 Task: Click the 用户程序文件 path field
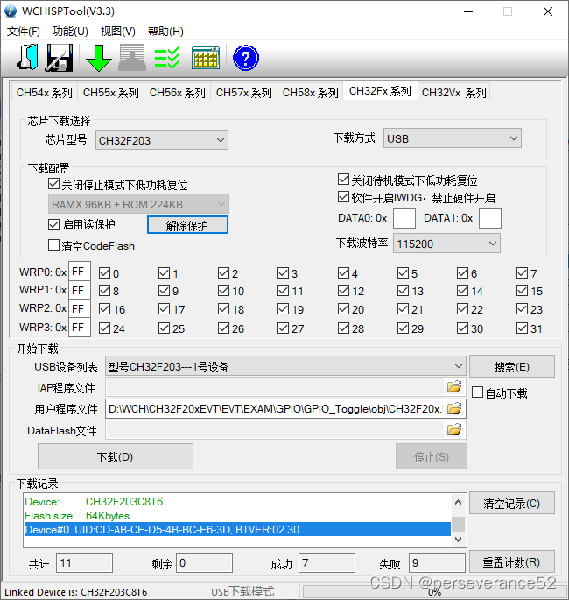click(275, 409)
